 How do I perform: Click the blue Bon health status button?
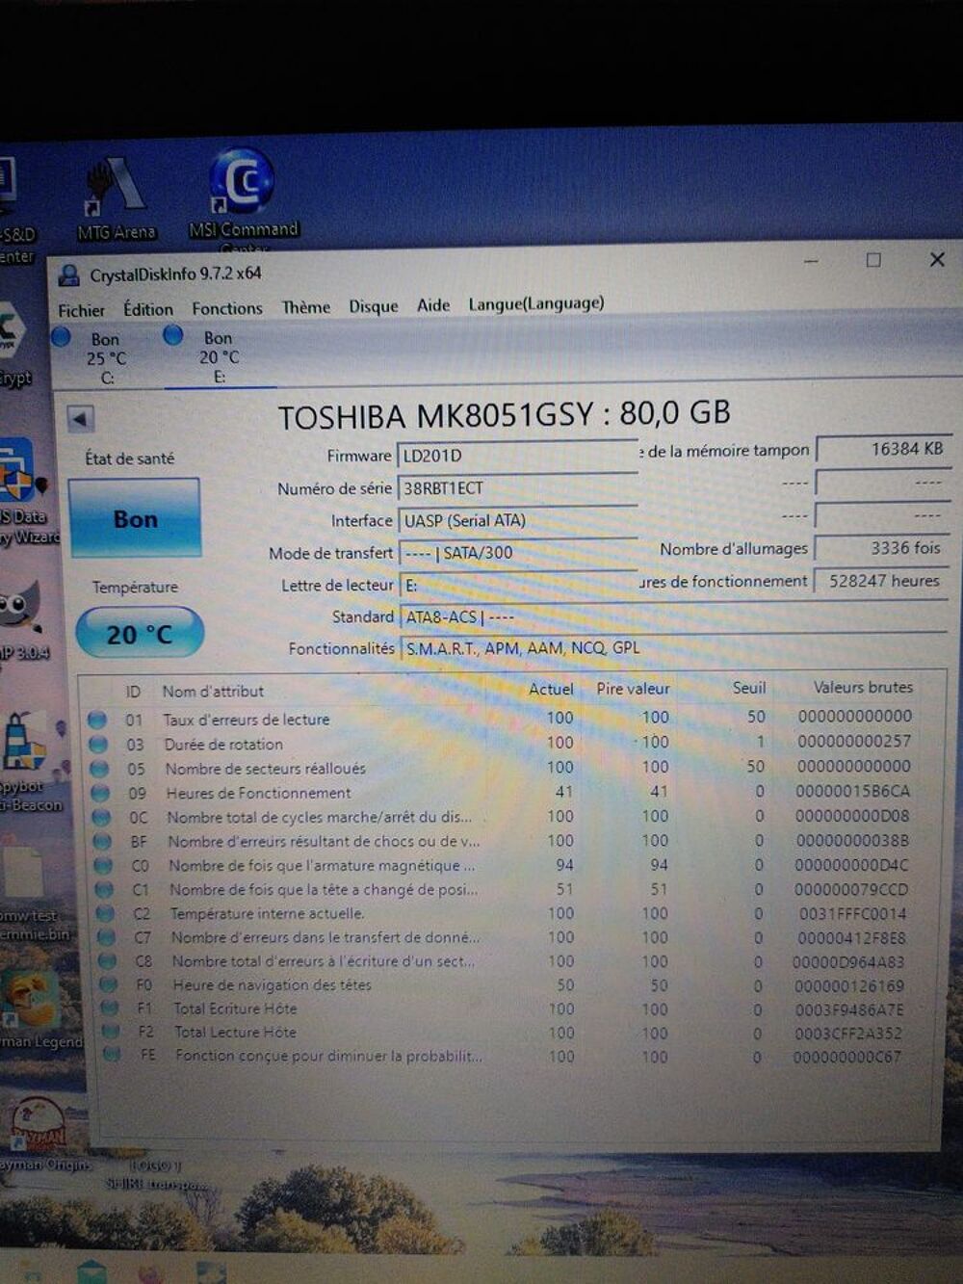(x=135, y=519)
